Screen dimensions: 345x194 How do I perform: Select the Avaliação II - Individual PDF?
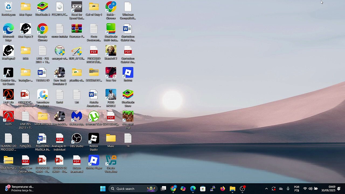click(x=60, y=142)
